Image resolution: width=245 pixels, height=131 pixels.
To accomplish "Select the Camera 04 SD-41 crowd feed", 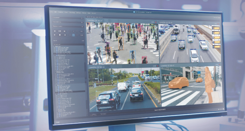I will click(x=122, y=43).
